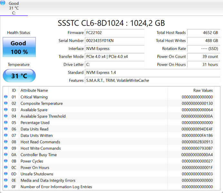The height and width of the screenshot is (193, 223).
Task: Click the Data Units Written status dot
Action: tap(6, 136)
